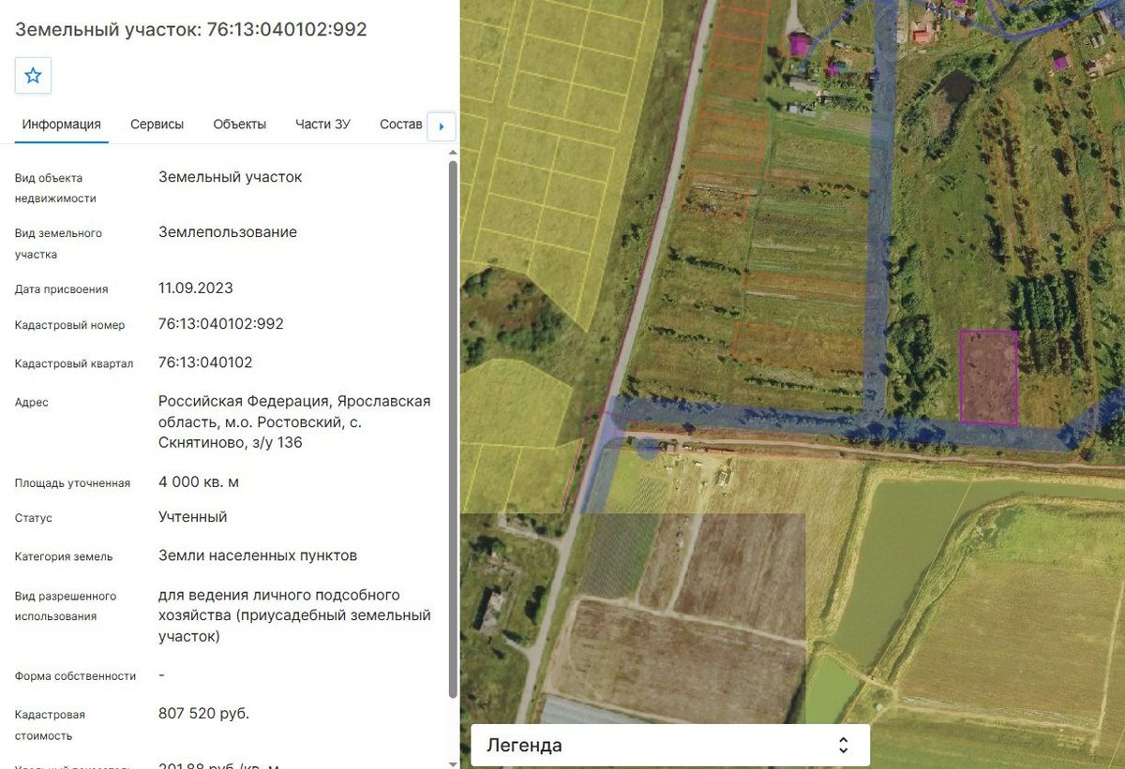Select the purple highlighted parcel on the map

[x=988, y=377]
